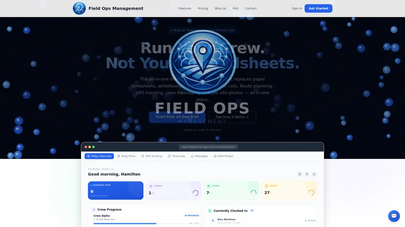Screen dimensions: 405x227
Task: Click the 'THURSDAY, MARCH 19' date text
Action: tap(101, 169)
